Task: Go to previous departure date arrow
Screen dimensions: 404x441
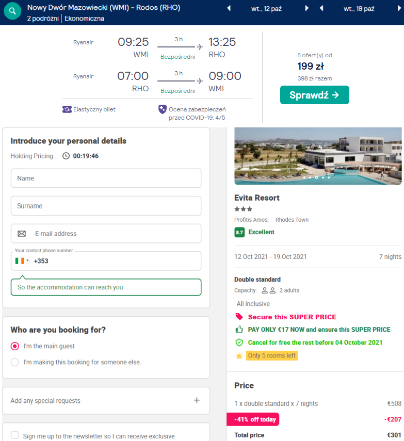Action: tap(229, 8)
